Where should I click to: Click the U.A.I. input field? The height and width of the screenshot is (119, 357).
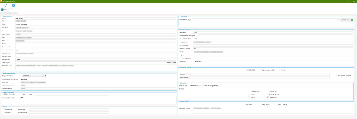95,18
